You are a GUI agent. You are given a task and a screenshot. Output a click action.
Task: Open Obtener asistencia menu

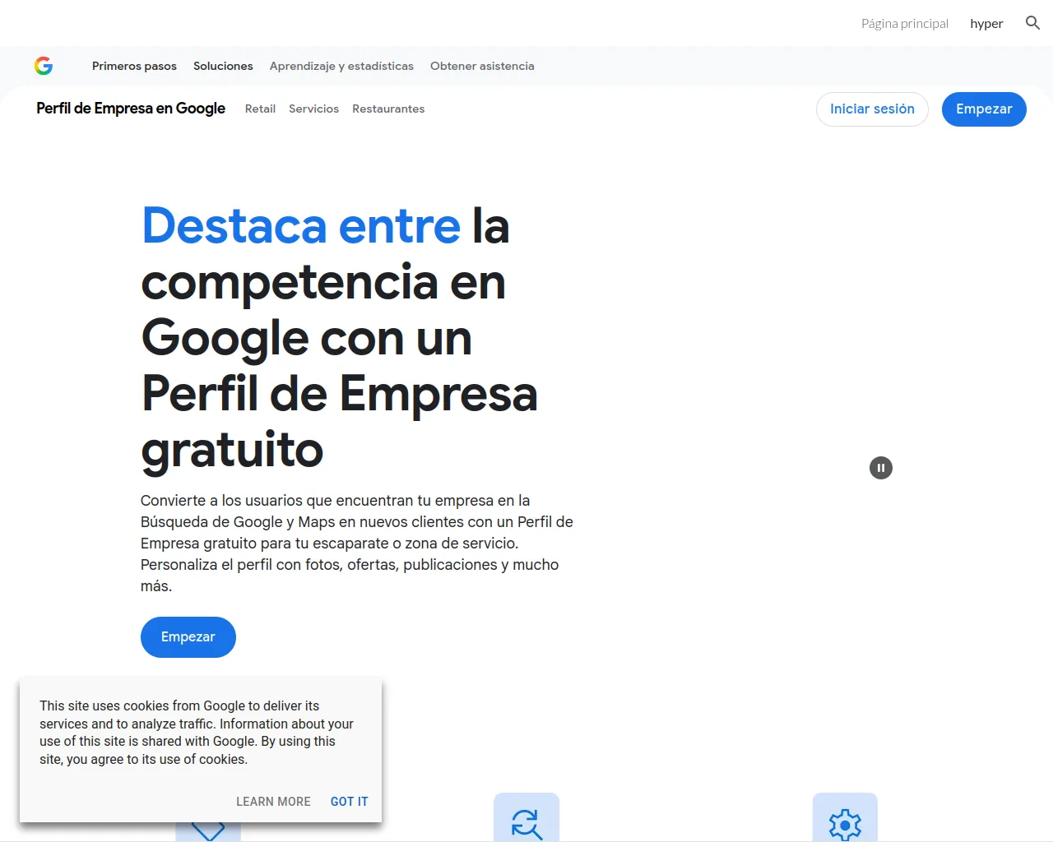click(x=482, y=66)
